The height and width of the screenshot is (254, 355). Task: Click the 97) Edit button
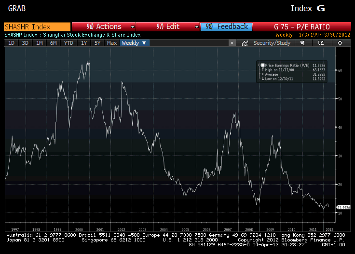167,27
